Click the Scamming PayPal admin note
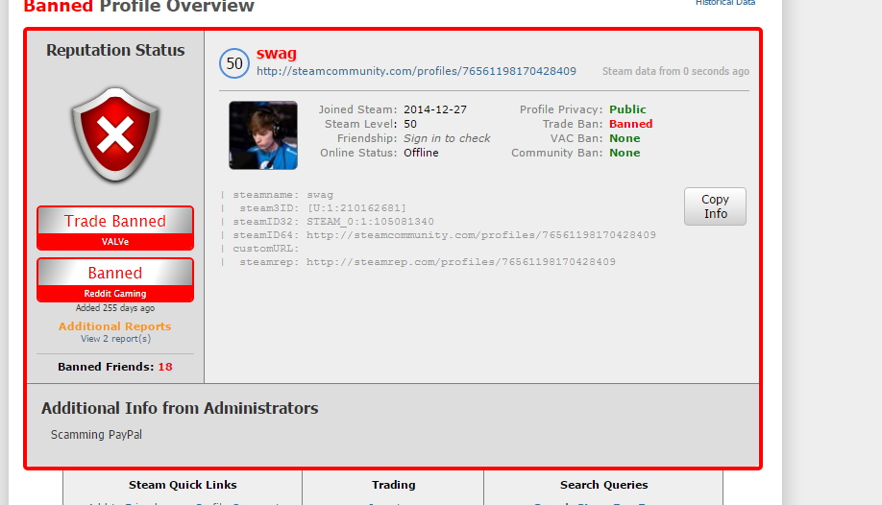This screenshot has height=505, width=882. 96,435
